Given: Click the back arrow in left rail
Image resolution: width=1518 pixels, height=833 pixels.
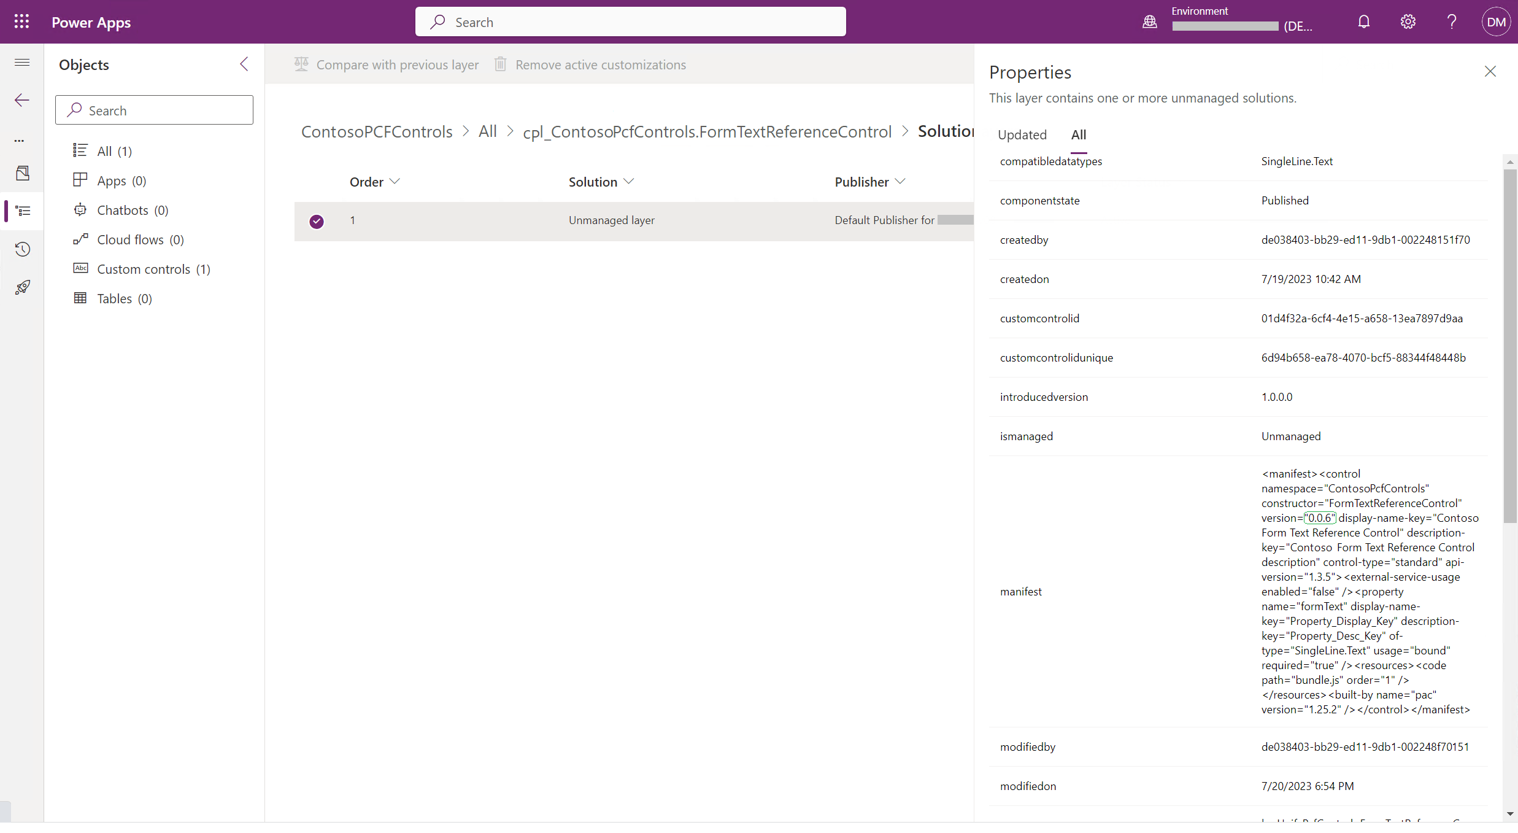Looking at the screenshot, I should click(22, 100).
